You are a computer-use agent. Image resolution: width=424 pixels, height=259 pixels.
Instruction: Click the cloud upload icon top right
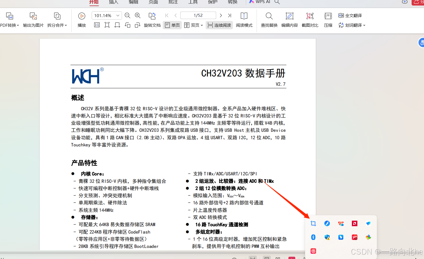pos(404,2)
